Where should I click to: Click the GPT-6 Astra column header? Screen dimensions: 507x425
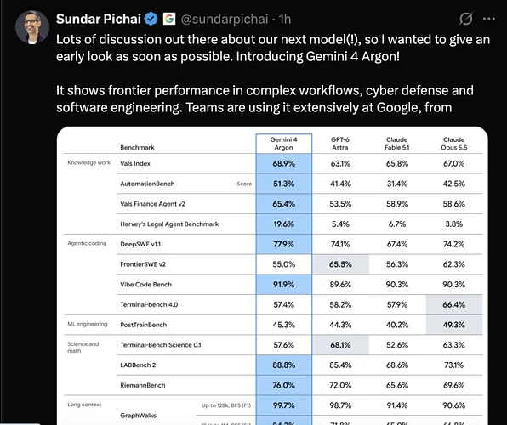[340, 144]
